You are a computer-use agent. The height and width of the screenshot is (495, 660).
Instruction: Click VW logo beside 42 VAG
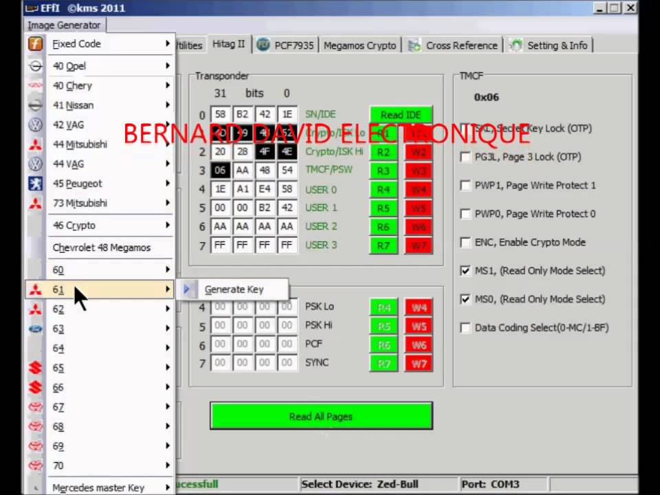pyautogui.click(x=35, y=124)
